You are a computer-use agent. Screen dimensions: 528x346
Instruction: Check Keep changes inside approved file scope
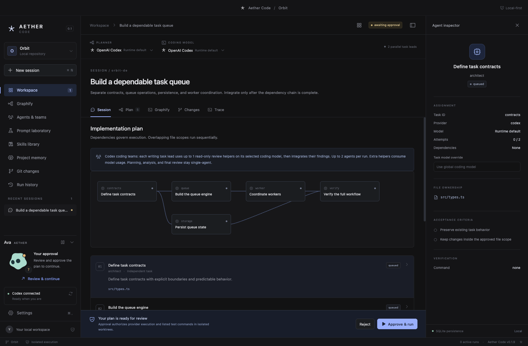point(435,240)
